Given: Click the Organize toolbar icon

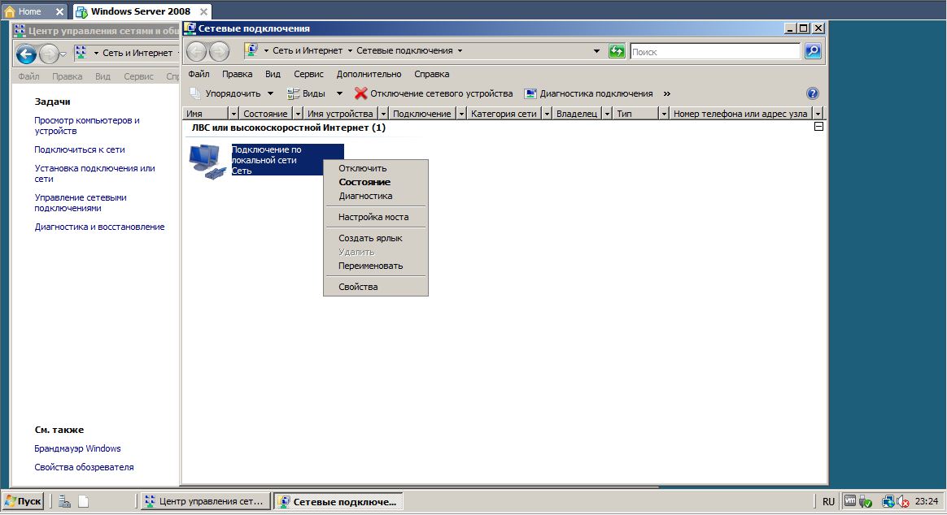Looking at the screenshot, I should (x=194, y=93).
